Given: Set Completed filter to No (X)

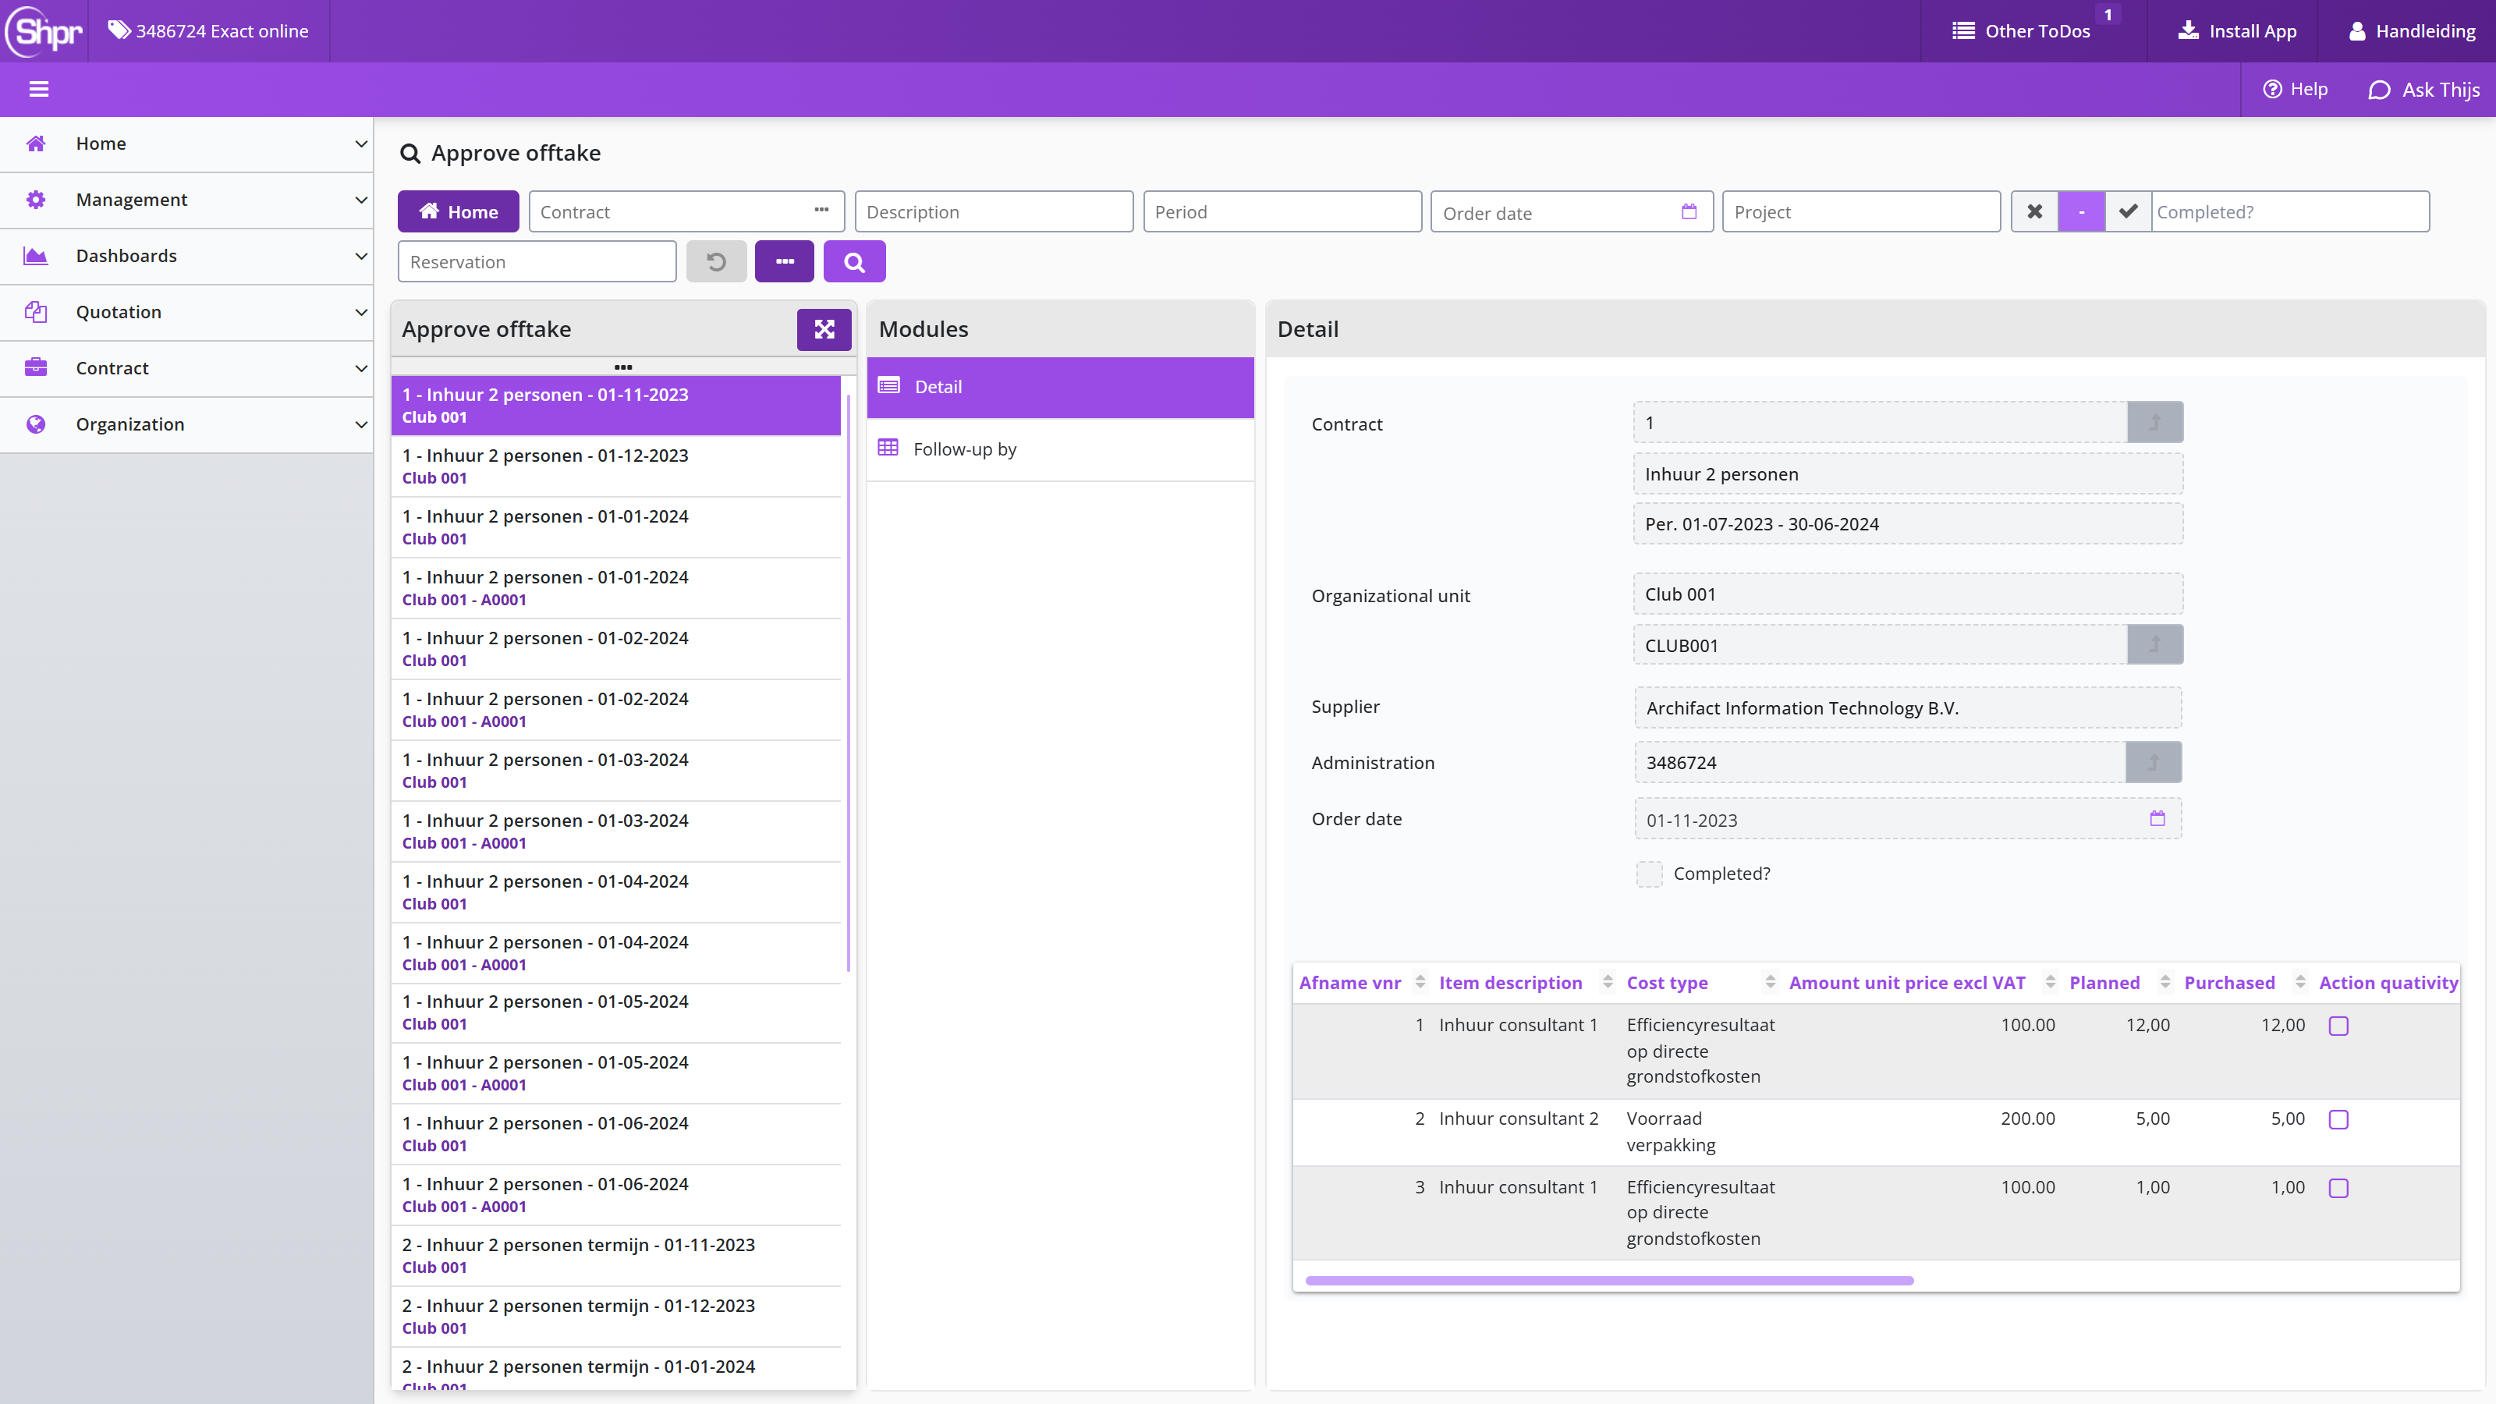Looking at the screenshot, I should [x=2035, y=211].
